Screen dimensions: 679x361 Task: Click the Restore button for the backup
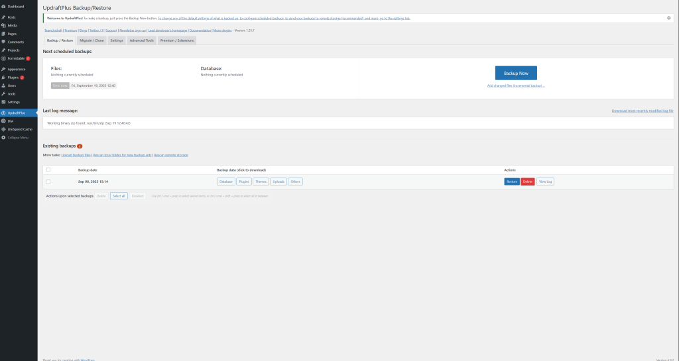(512, 181)
